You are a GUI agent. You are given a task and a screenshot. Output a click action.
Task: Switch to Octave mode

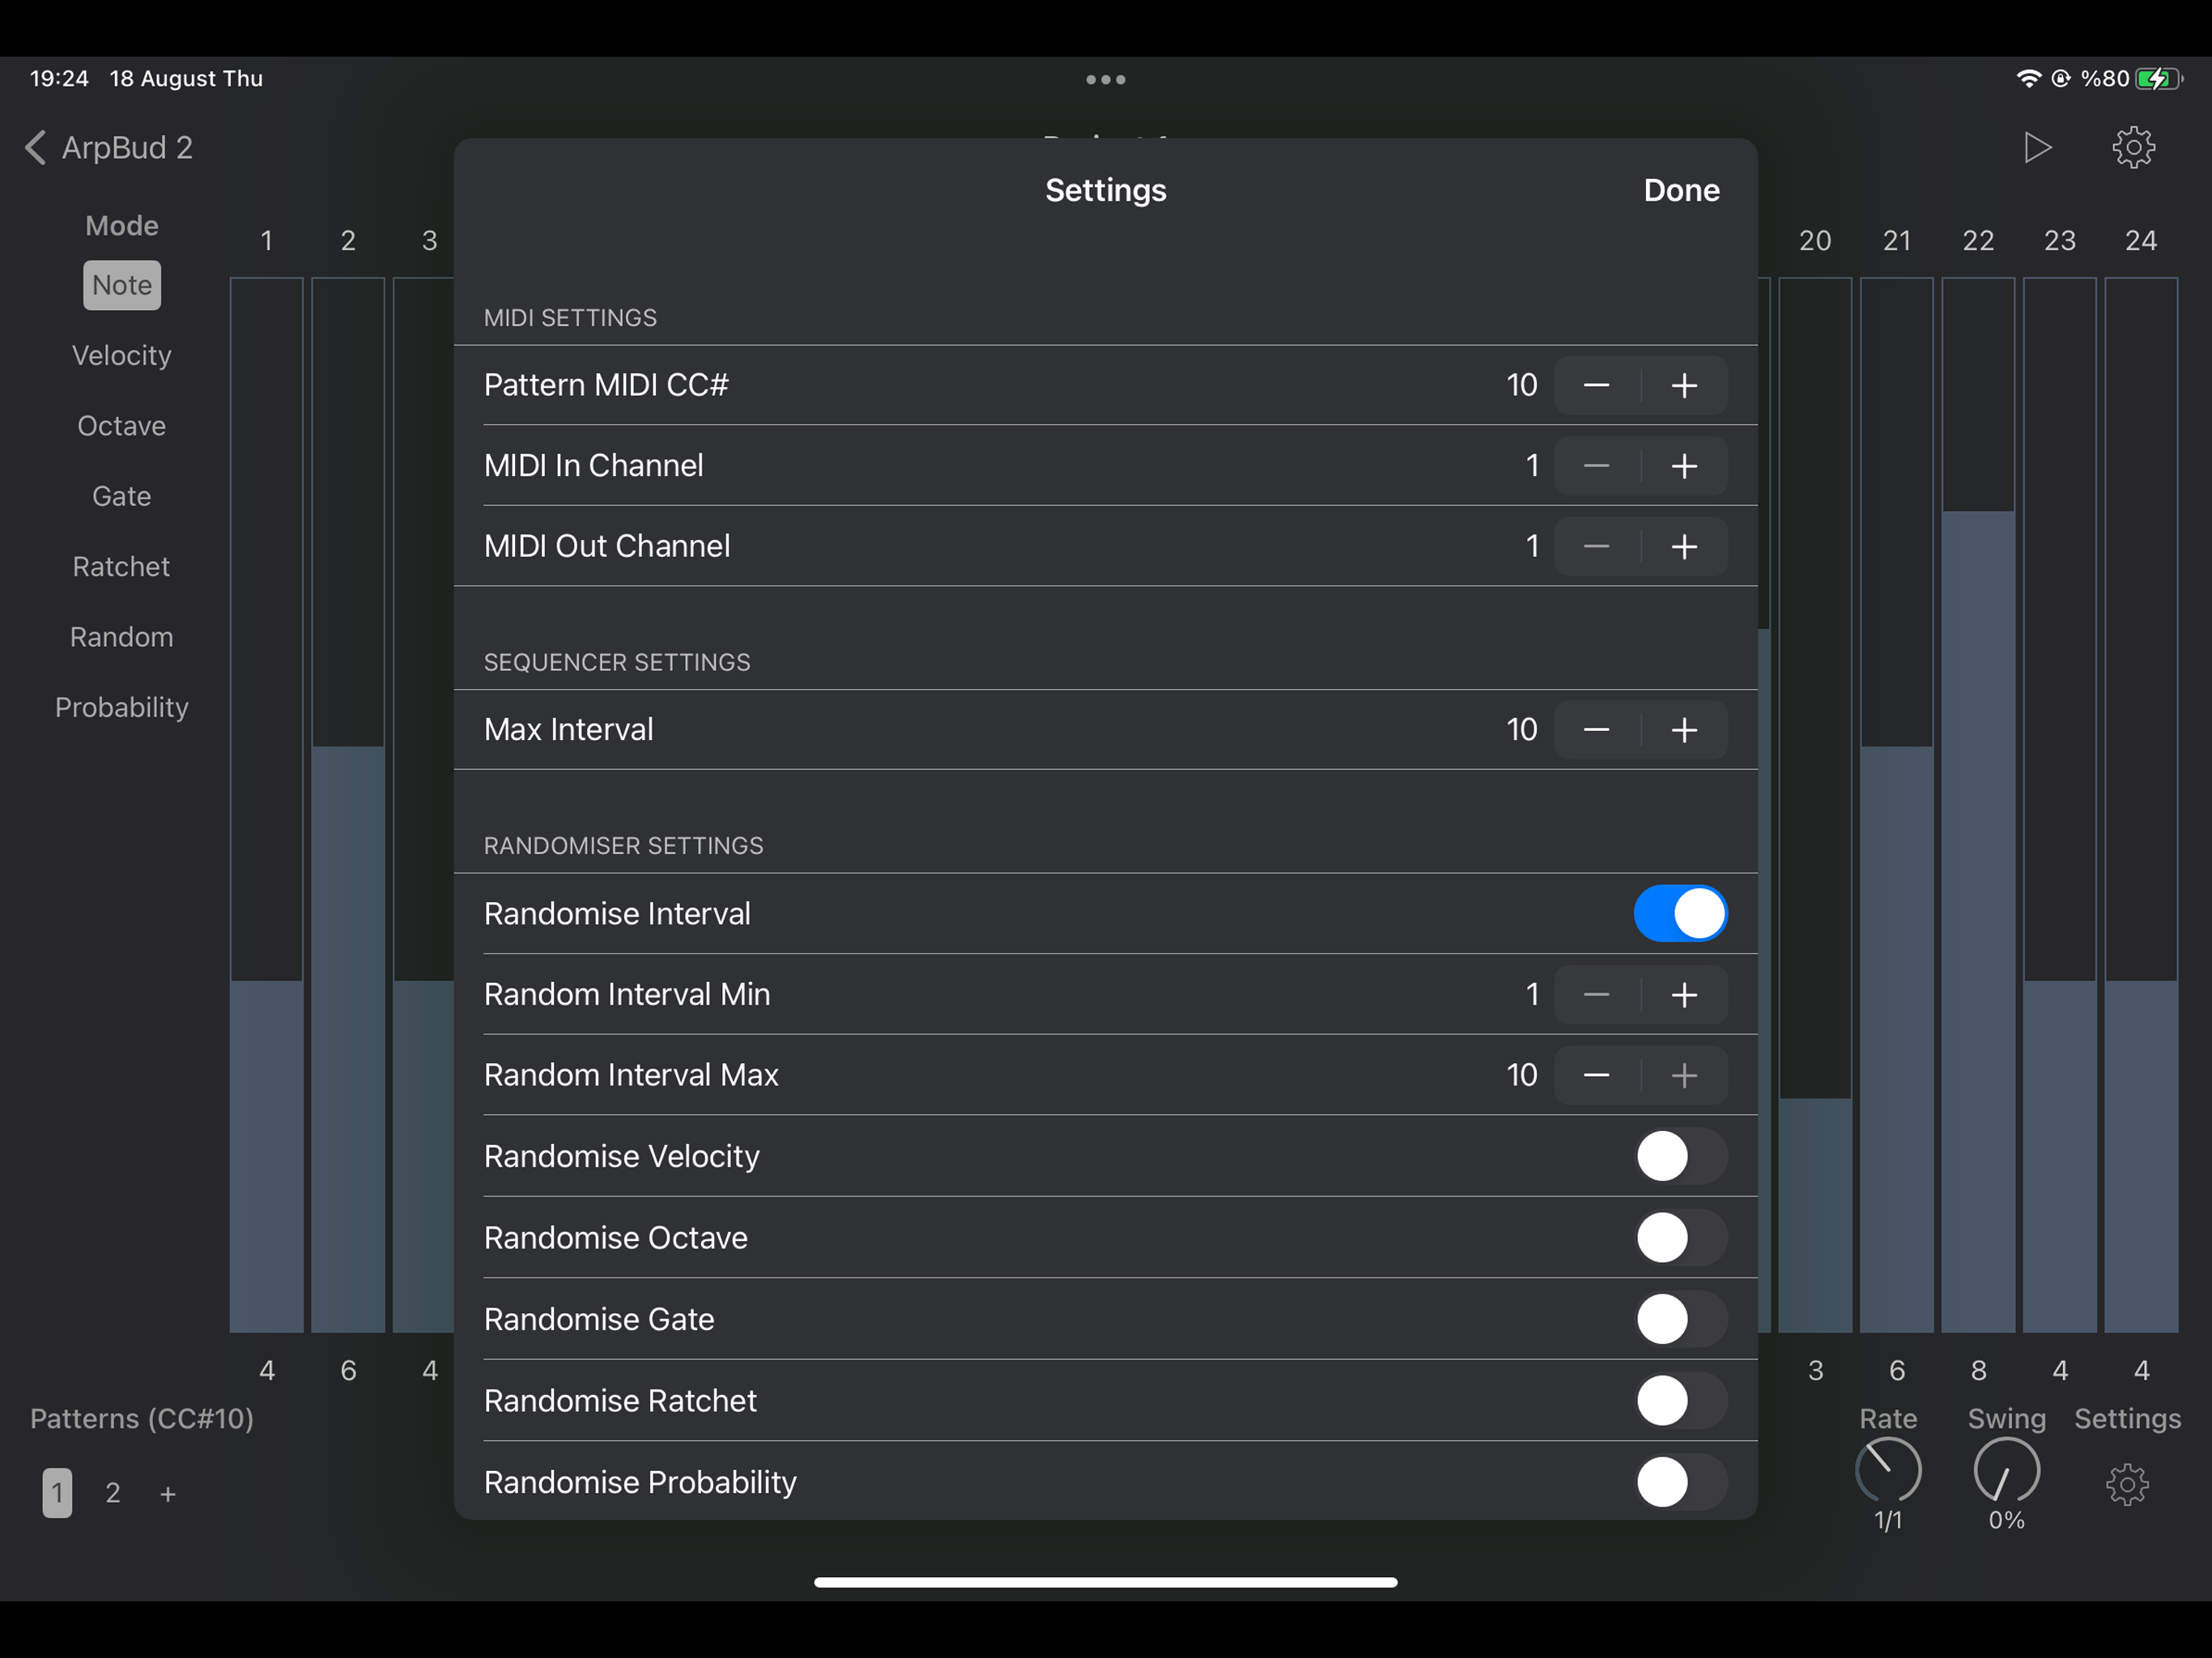click(122, 426)
